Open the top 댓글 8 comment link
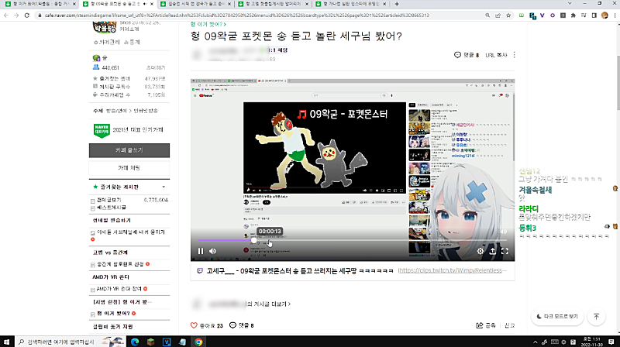The width and height of the screenshot is (620, 347). 467,55
